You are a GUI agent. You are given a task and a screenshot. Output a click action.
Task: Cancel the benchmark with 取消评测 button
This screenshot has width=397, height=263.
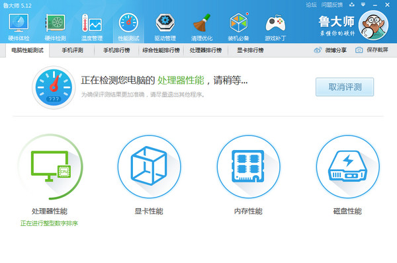[345, 87]
